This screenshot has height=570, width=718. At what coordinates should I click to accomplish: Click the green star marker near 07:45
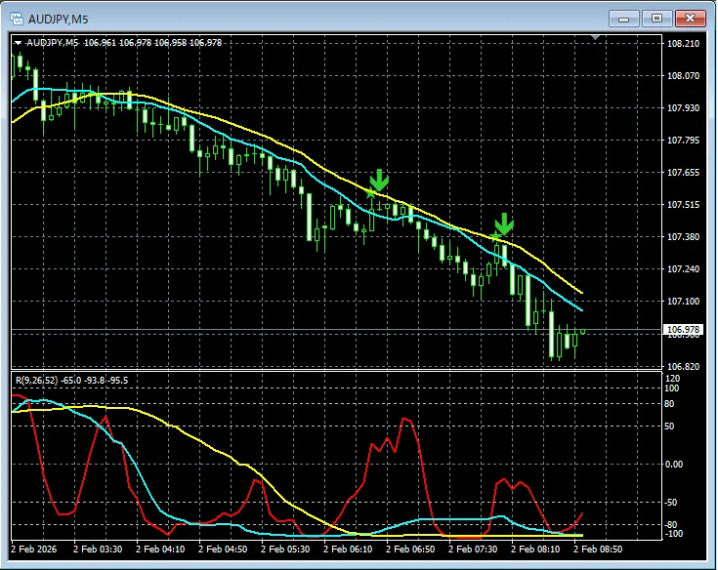click(x=495, y=237)
